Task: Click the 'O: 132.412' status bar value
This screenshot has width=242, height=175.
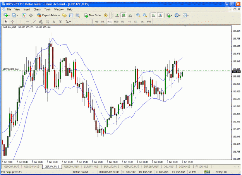Action: [x=129, y=172]
